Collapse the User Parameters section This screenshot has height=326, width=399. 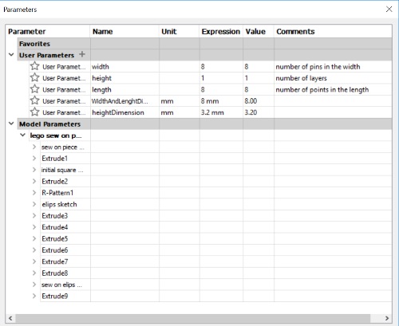(11, 55)
